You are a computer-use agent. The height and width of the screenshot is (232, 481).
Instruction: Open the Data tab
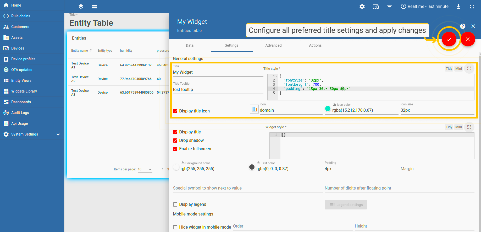[x=190, y=45]
